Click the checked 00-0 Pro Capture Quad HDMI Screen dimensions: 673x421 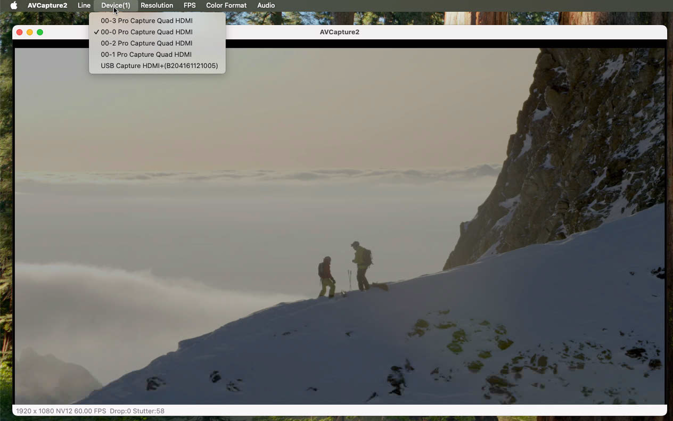click(x=146, y=32)
